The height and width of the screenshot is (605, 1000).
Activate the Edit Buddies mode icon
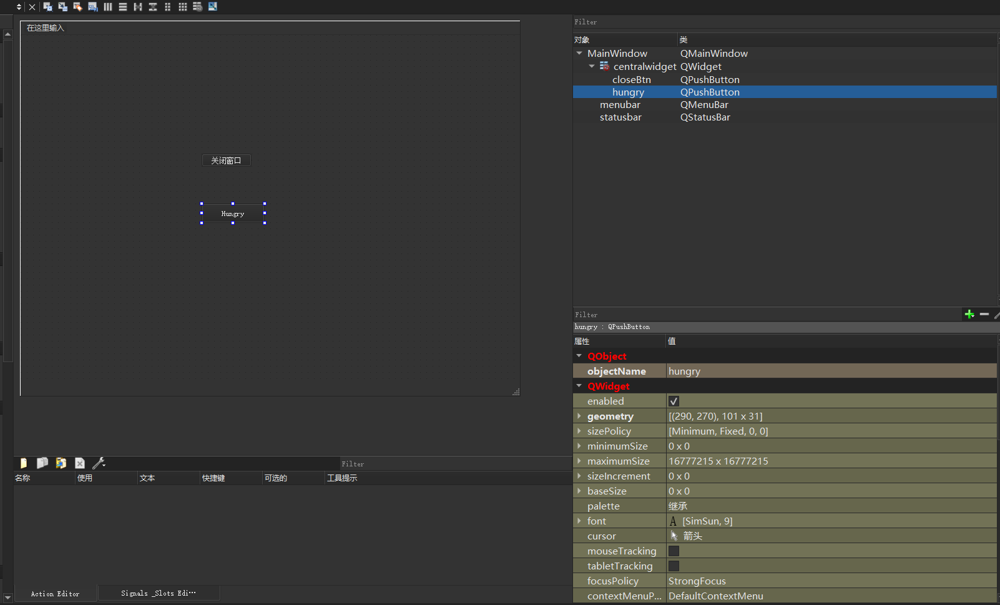coord(77,7)
